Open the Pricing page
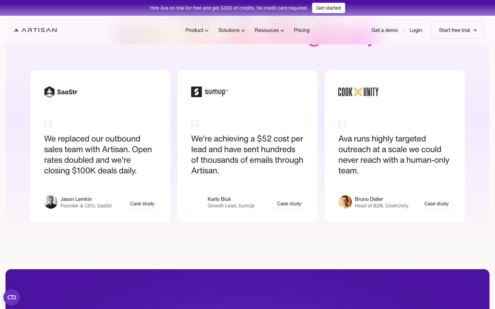 pyautogui.click(x=302, y=30)
